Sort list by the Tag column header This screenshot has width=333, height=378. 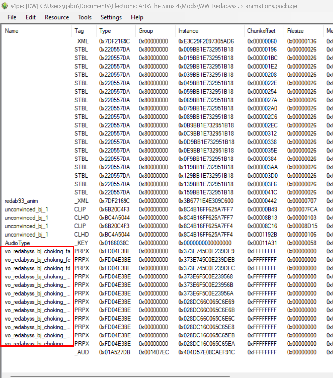click(79, 31)
